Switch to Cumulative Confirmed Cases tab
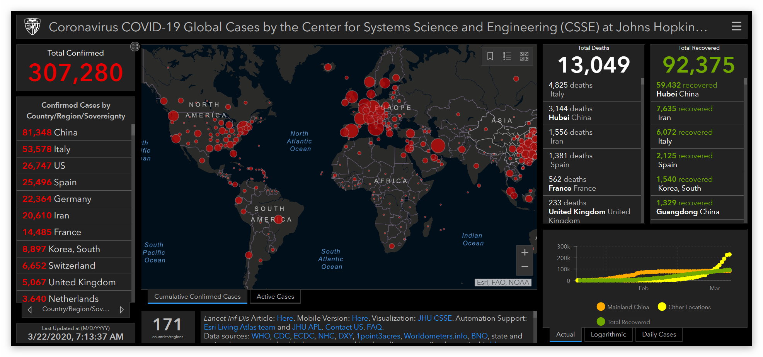Image resolution: width=763 pixels, height=357 pixels. [198, 296]
